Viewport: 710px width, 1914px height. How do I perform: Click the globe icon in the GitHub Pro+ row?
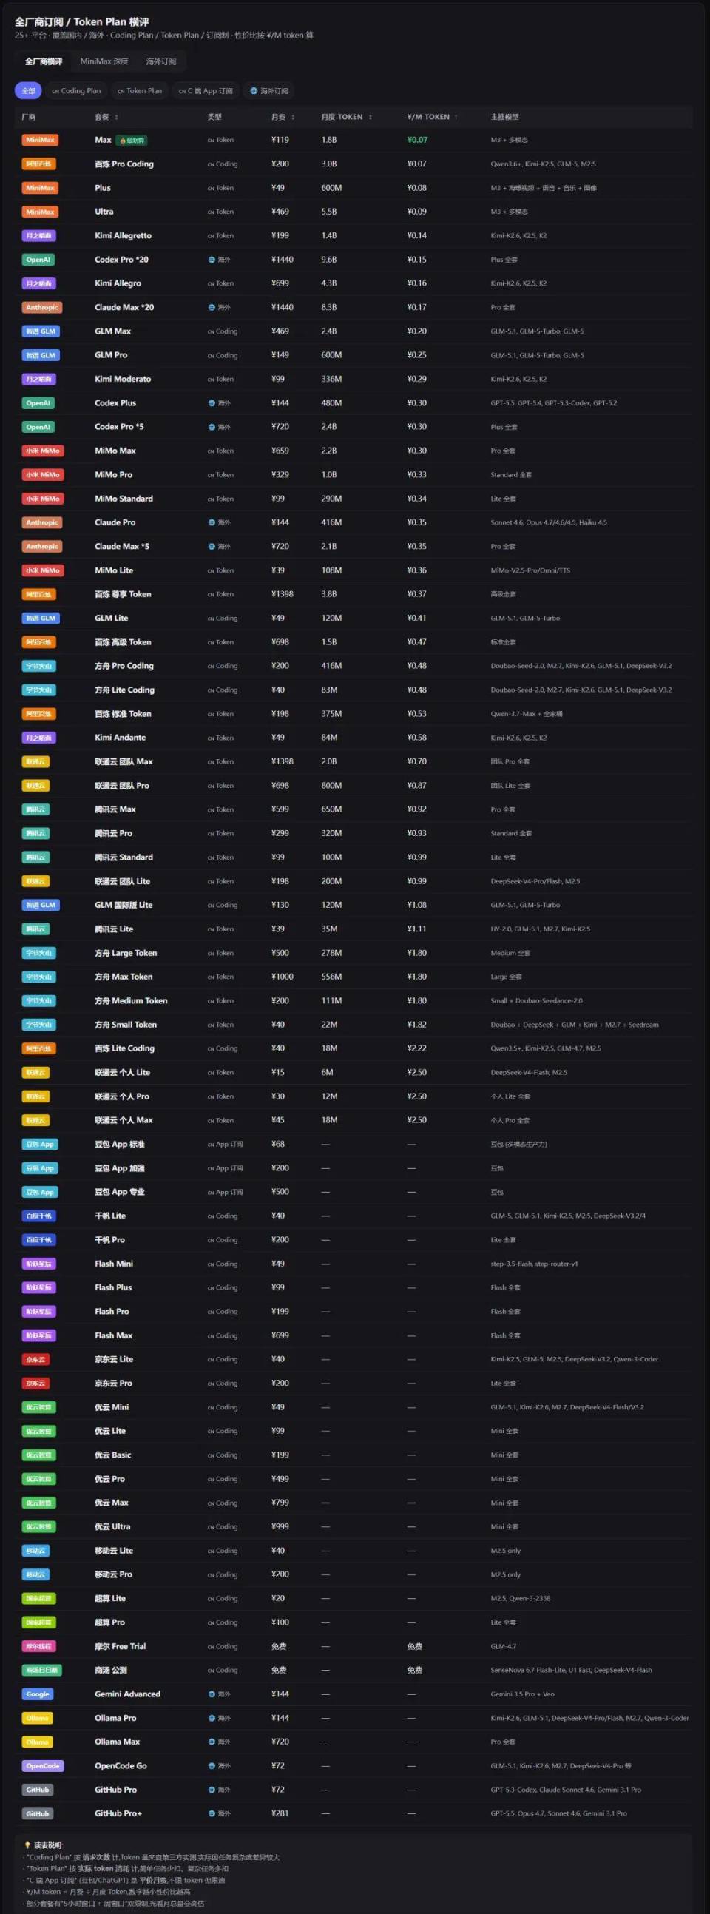point(212,1813)
